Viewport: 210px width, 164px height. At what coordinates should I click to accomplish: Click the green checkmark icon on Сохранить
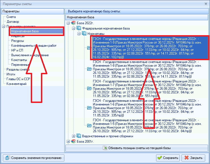point(160,158)
